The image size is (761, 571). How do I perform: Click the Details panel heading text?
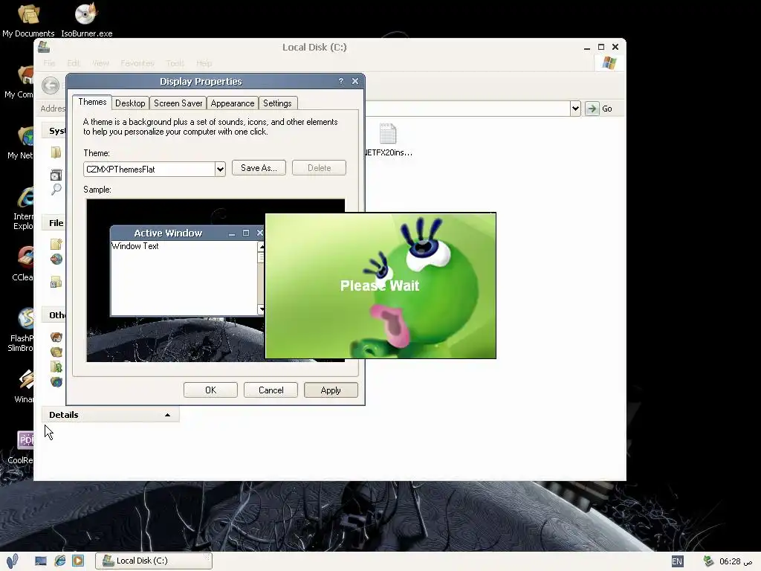(64, 415)
